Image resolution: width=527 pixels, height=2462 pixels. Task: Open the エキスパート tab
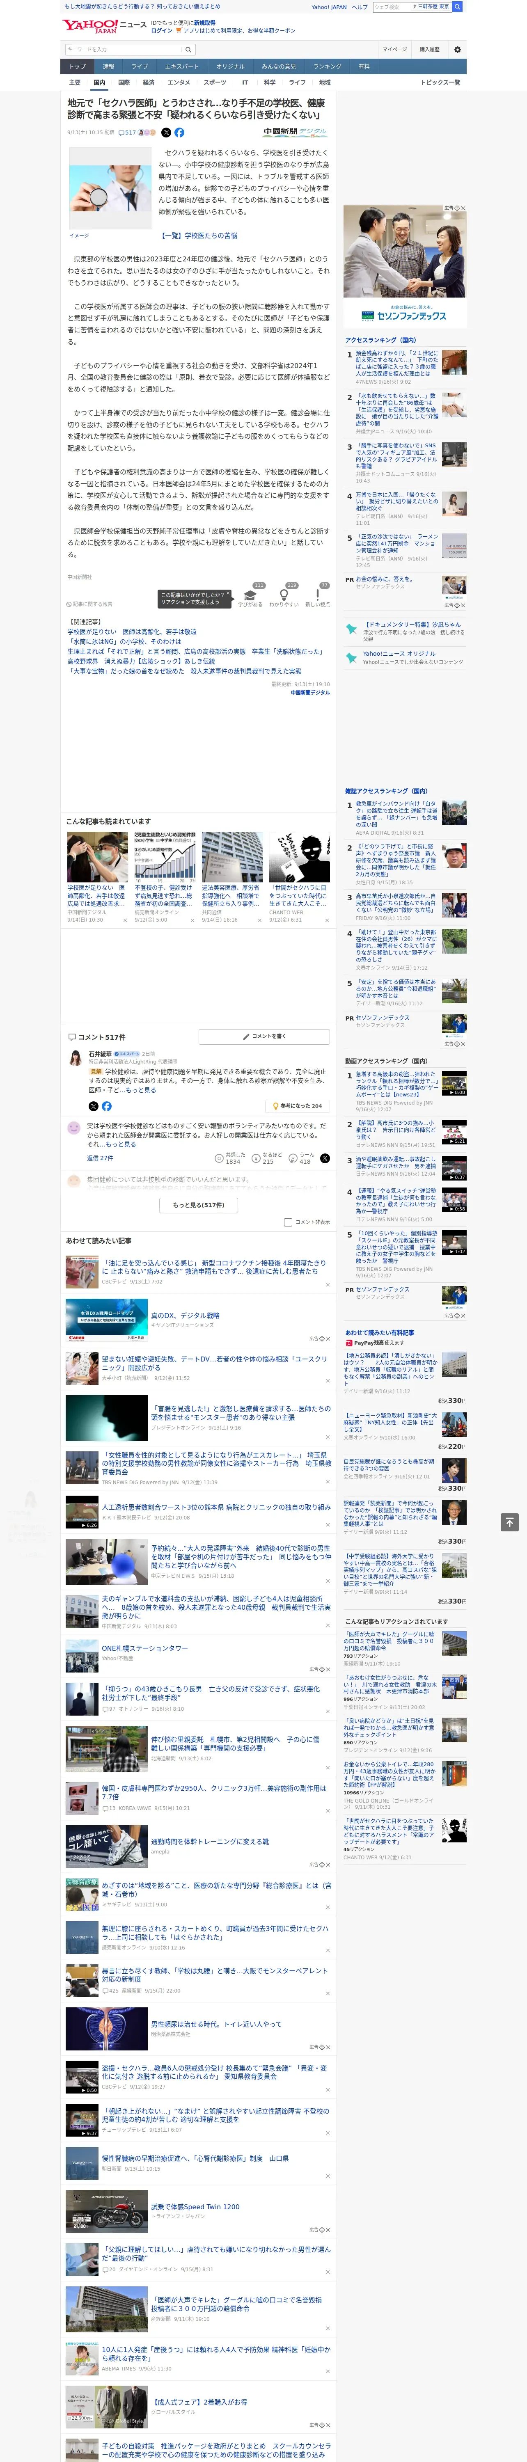pyautogui.click(x=182, y=67)
